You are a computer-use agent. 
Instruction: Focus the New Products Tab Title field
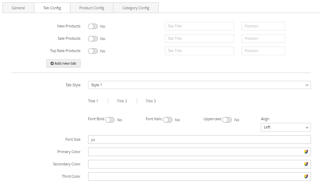point(199,26)
